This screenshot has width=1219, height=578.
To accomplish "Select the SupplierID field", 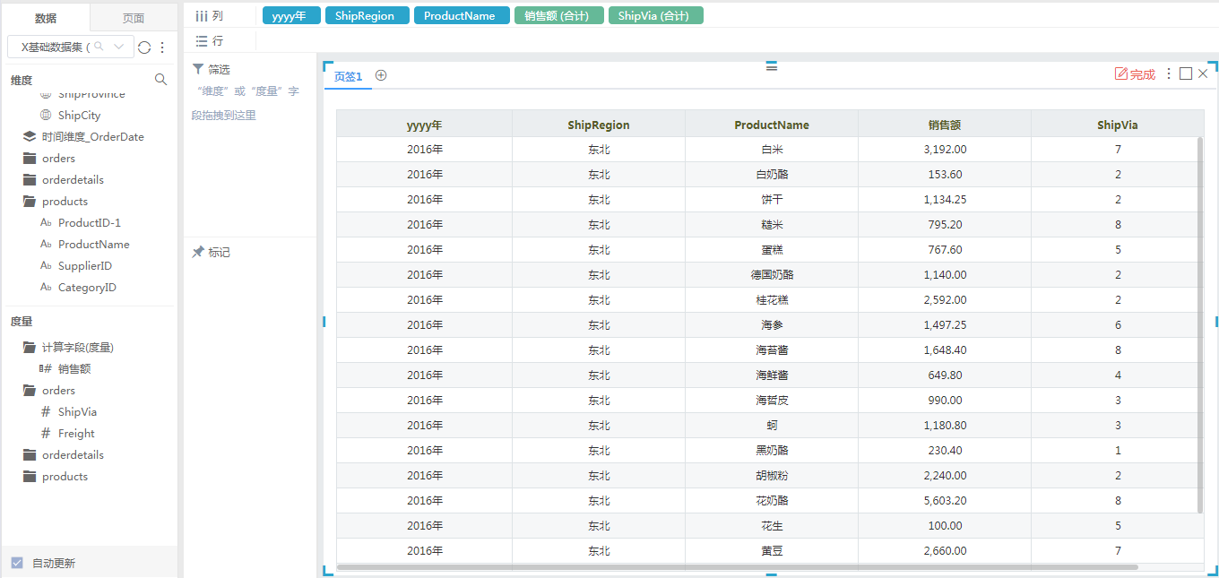I will click(85, 266).
